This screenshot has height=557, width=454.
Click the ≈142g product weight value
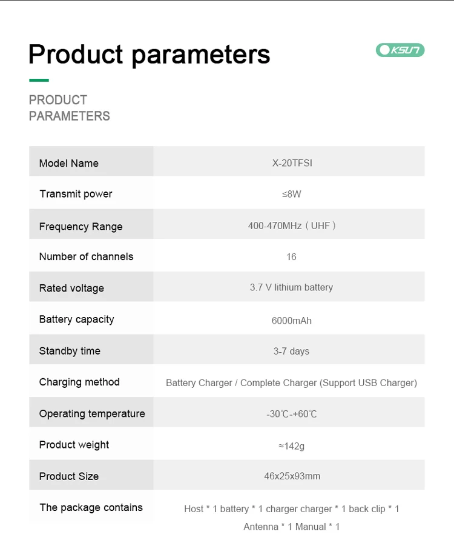point(291,446)
